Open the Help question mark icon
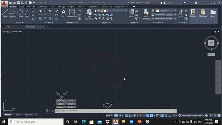This screenshot has height=125, width=222. (196, 3)
